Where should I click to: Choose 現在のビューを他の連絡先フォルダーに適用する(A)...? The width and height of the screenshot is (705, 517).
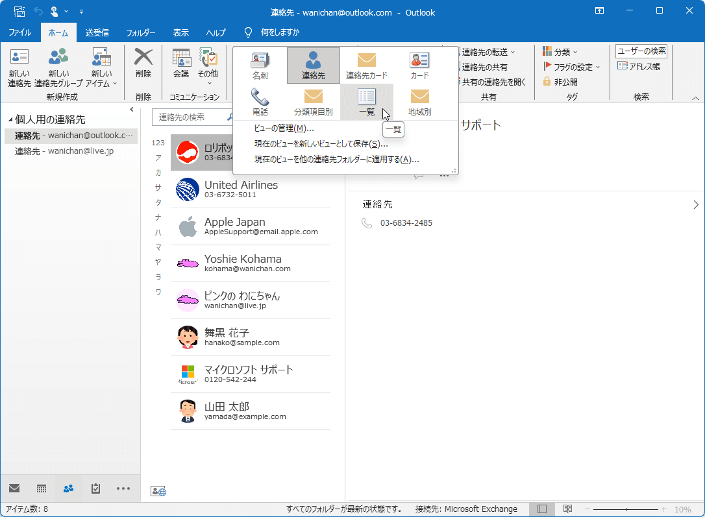pyautogui.click(x=337, y=160)
